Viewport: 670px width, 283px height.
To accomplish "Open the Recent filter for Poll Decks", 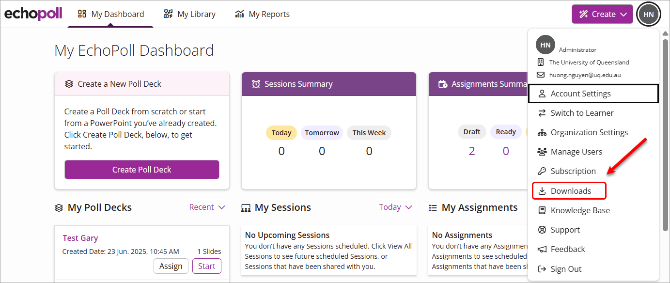I will coord(207,207).
